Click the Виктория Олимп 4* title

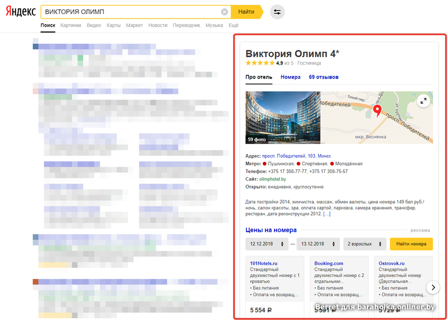click(x=292, y=54)
